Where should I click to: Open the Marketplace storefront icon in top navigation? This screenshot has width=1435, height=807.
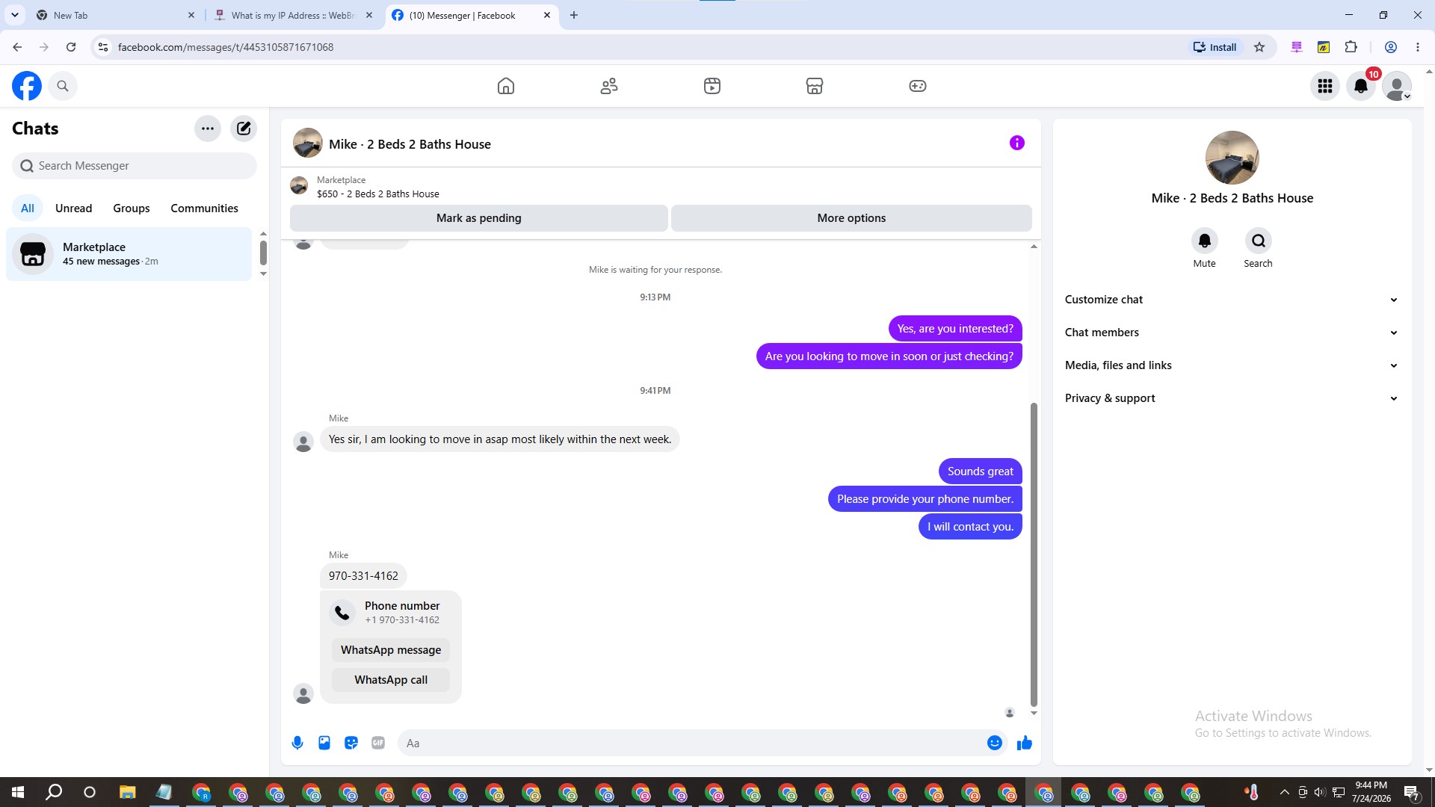(815, 86)
